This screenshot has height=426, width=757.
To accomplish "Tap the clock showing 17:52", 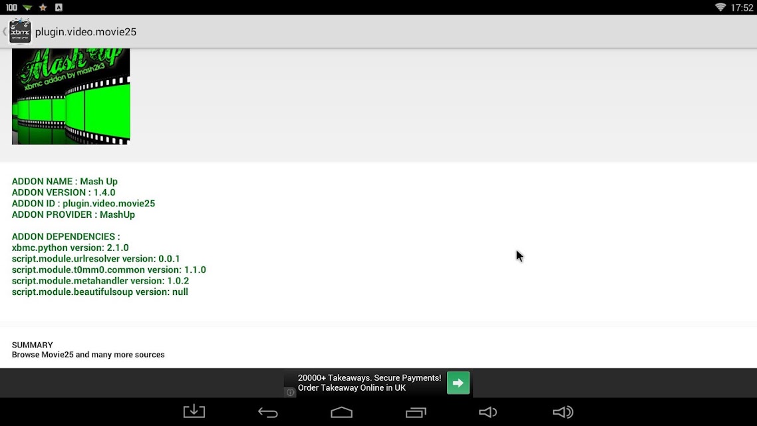I will pyautogui.click(x=742, y=8).
